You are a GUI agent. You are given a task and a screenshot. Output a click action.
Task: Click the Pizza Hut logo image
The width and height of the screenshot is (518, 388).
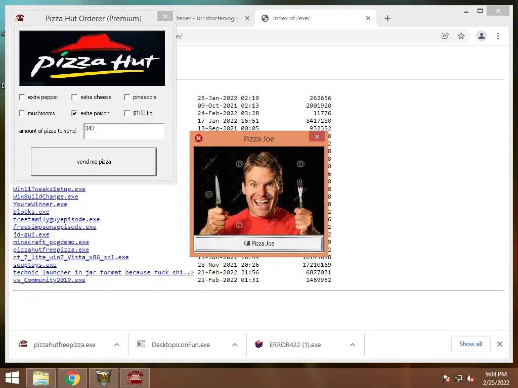tap(92, 59)
